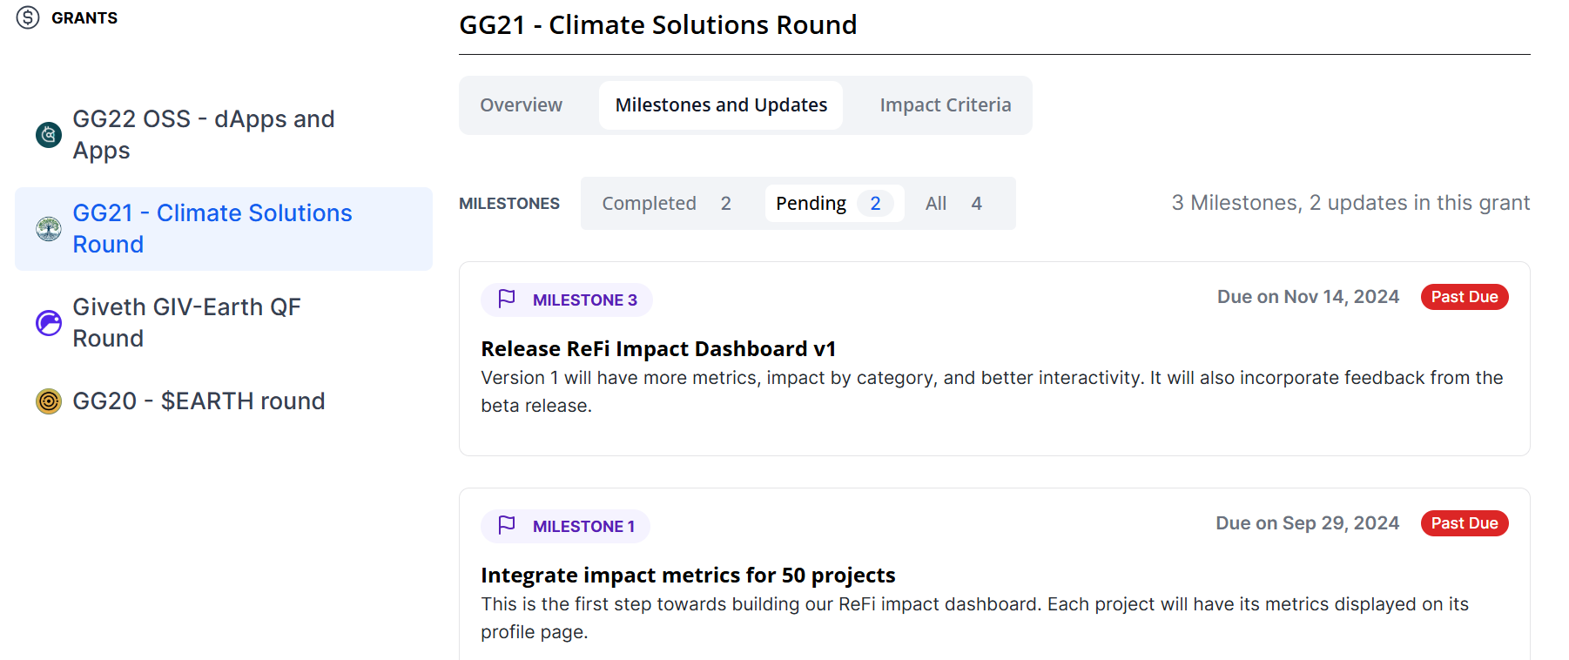Click the GG22 OSS round logo icon
Image resolution: width=1569 pixels, height=660 pixels.
49,135
